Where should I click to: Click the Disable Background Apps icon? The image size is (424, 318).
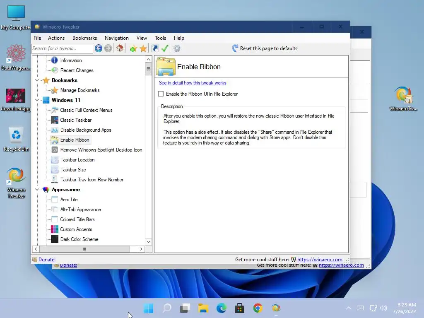coord(55,130)
